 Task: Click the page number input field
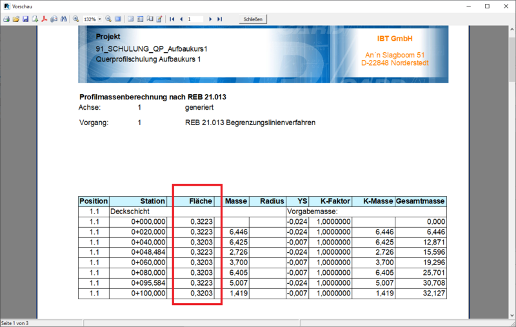click(195, 19)
